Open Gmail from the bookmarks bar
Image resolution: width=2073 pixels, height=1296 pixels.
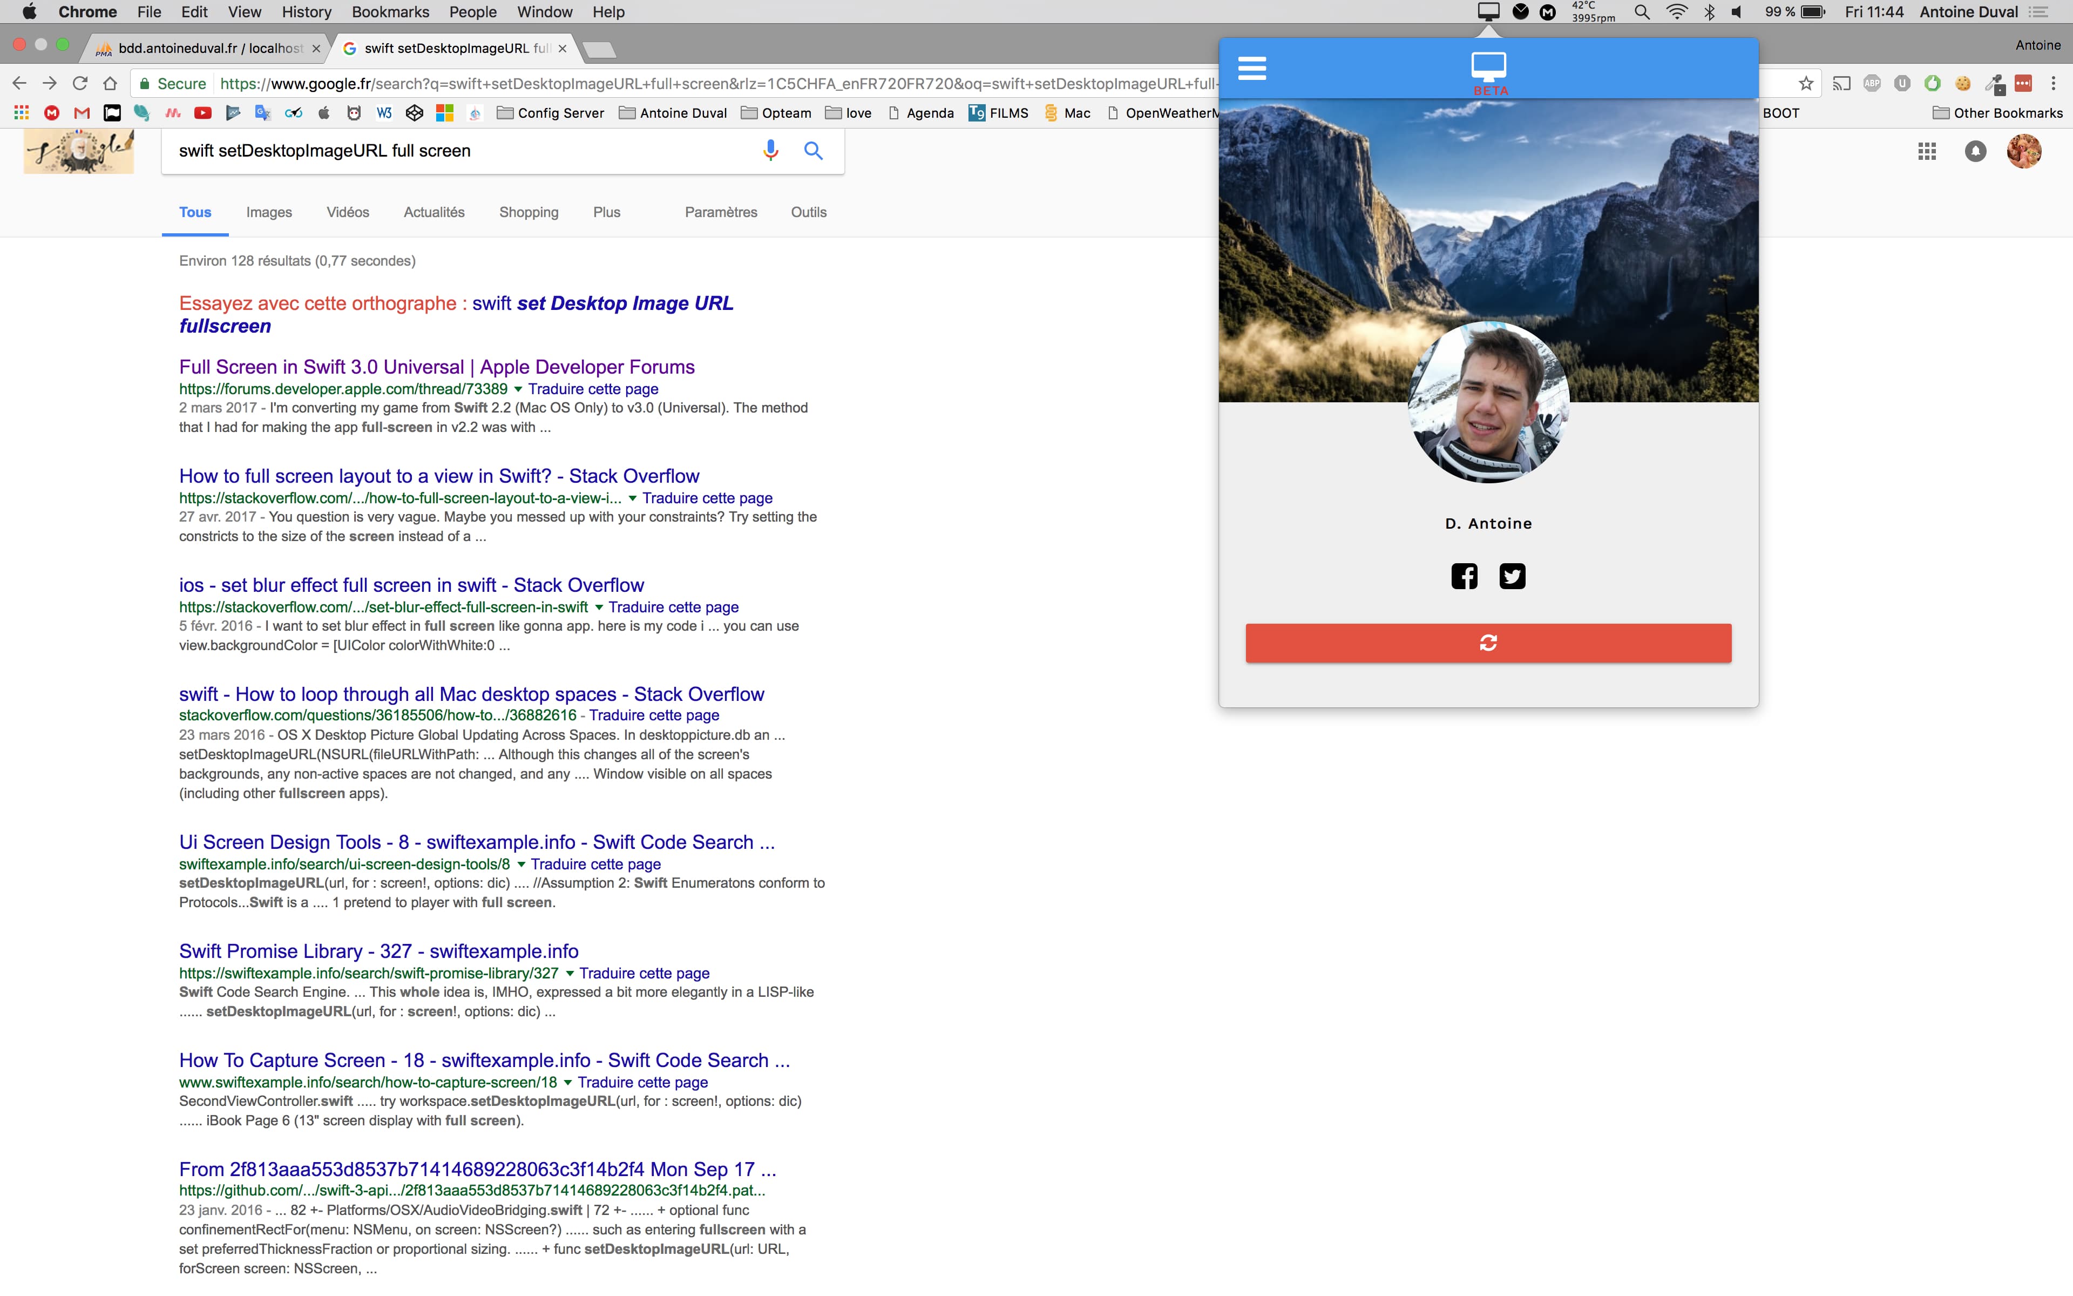pyautogui.click(x=82, y=112)
